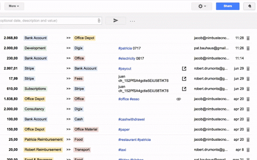
Task: Open external link on #payout row
Action: coord(184,68)
